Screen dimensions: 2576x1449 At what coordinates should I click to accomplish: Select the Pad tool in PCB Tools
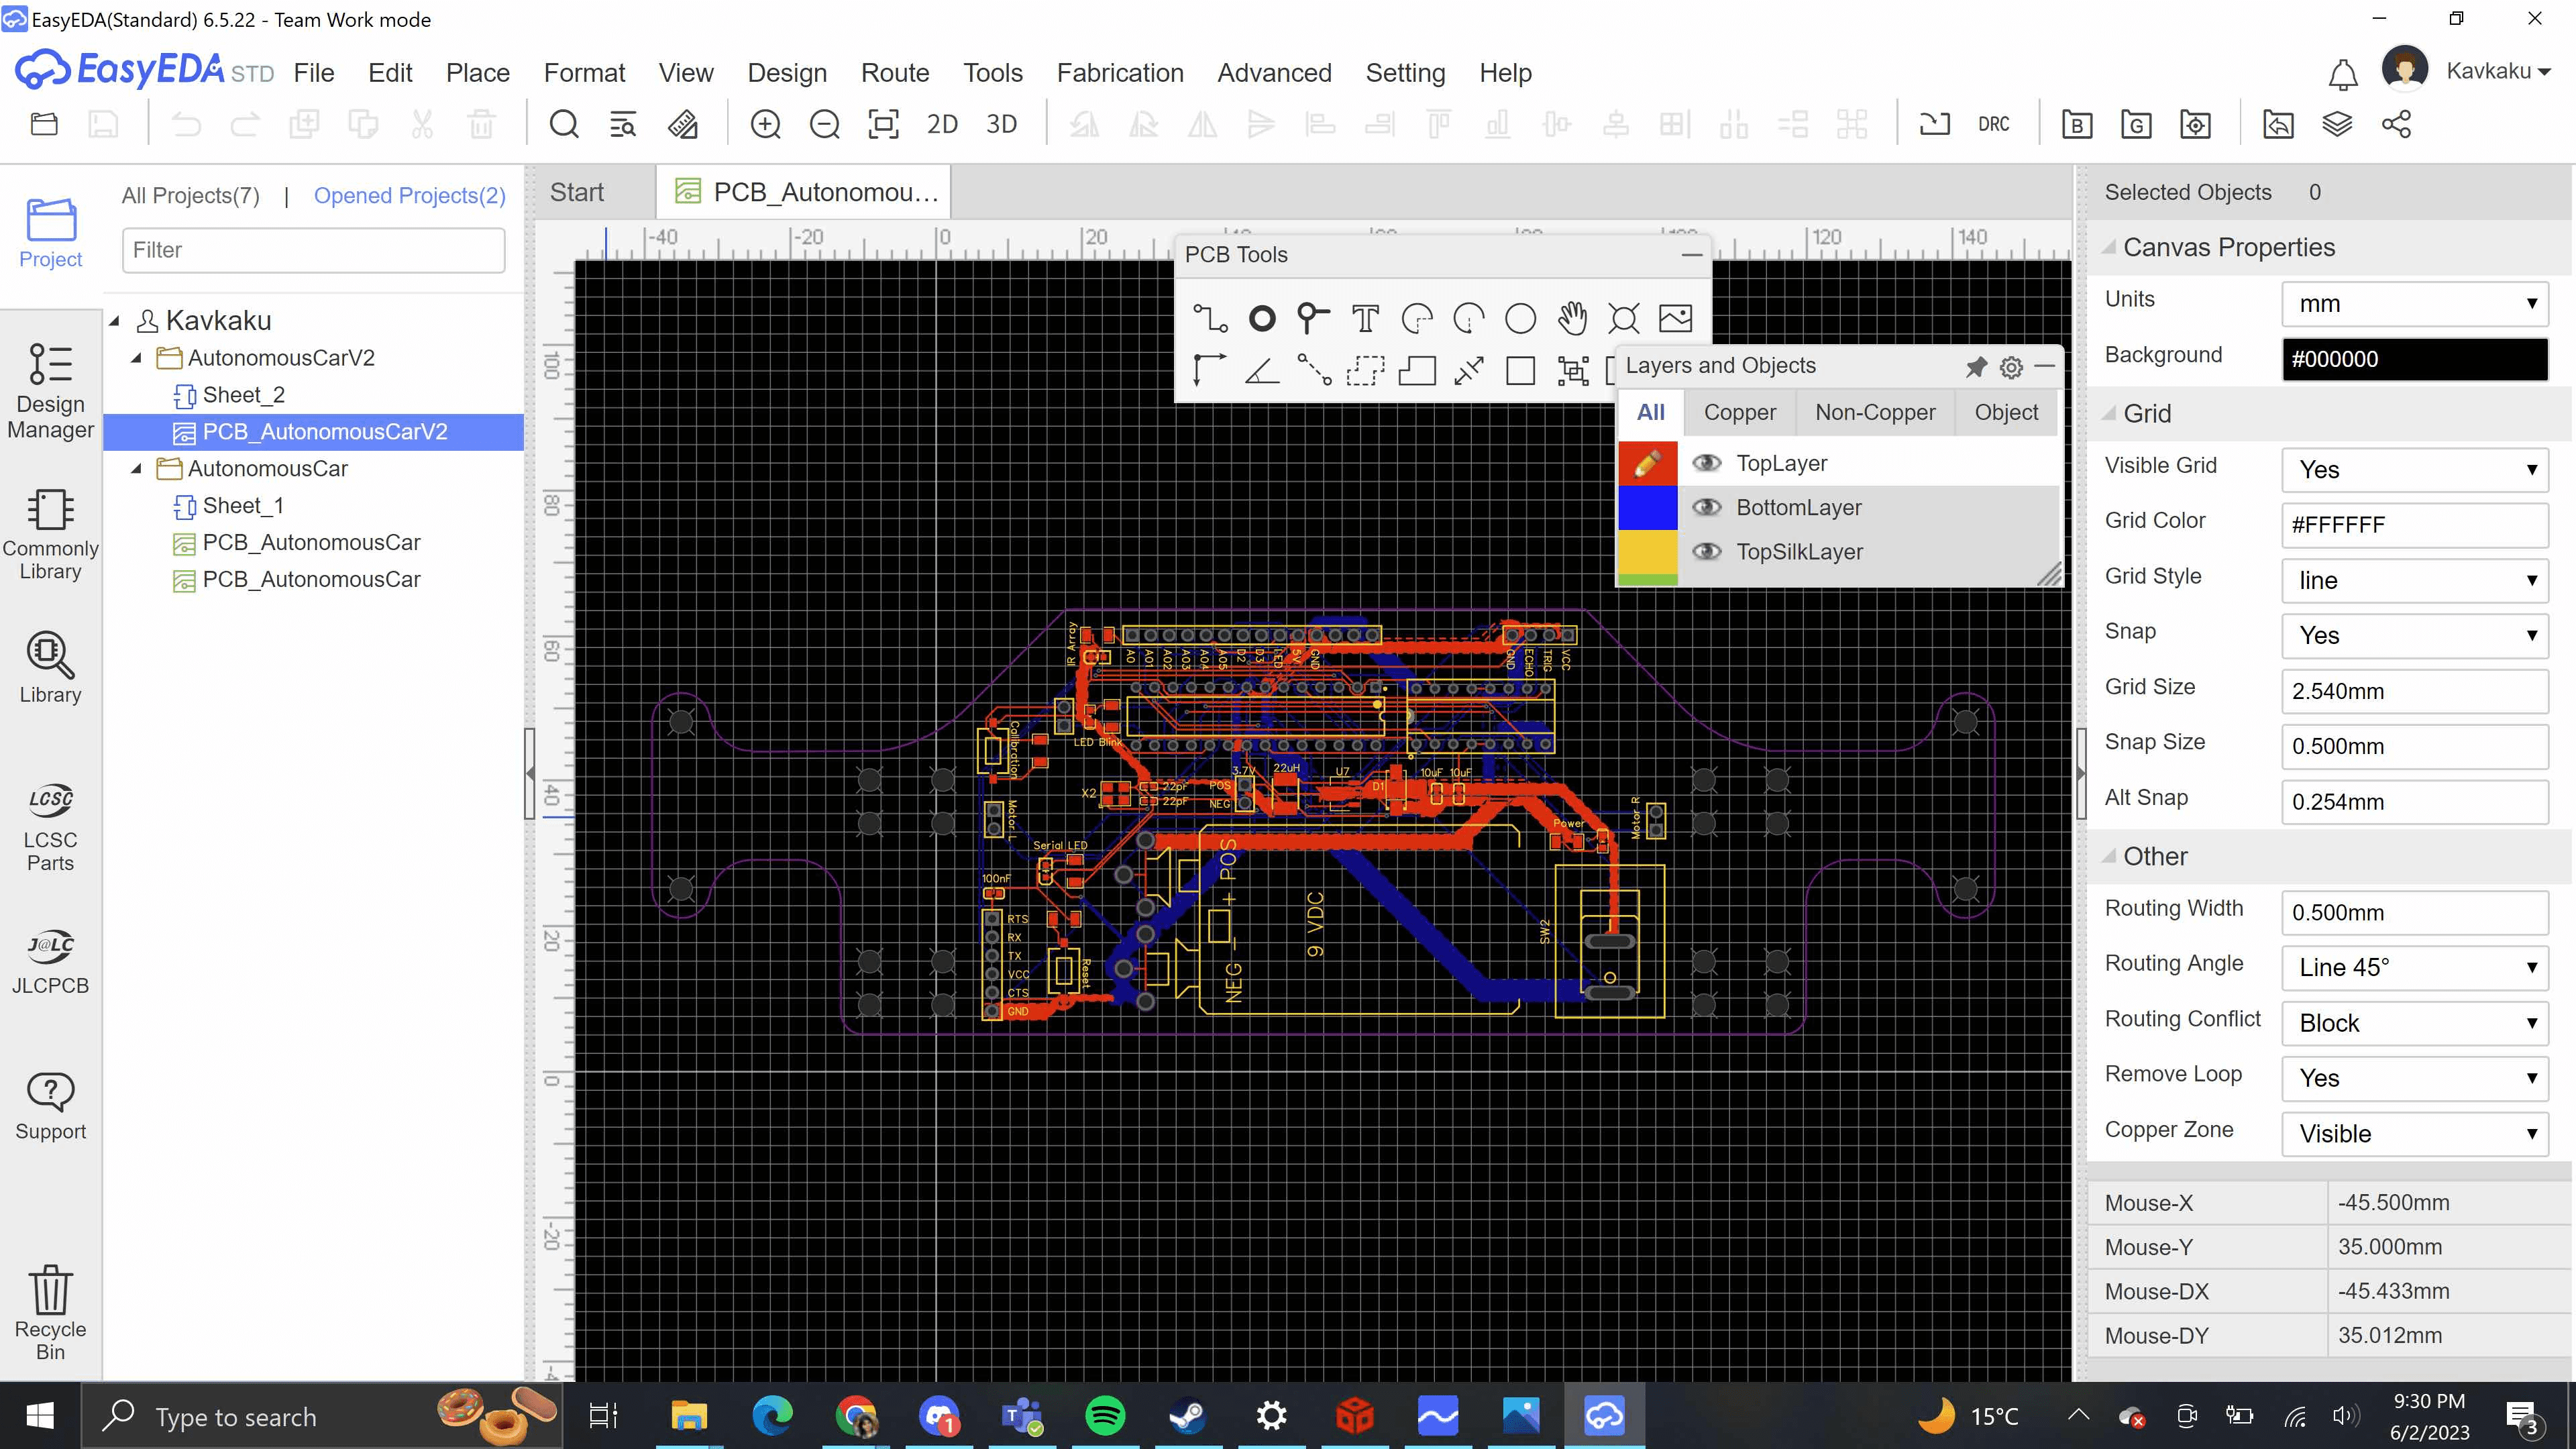click(x=1262, y=319)
